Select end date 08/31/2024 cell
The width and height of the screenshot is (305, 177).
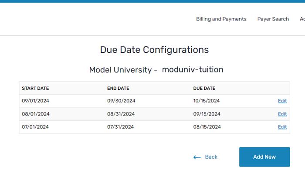[x=121, y=114]
